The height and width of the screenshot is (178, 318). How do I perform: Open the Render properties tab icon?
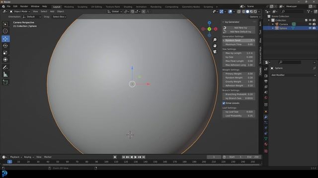coord(266,76)
